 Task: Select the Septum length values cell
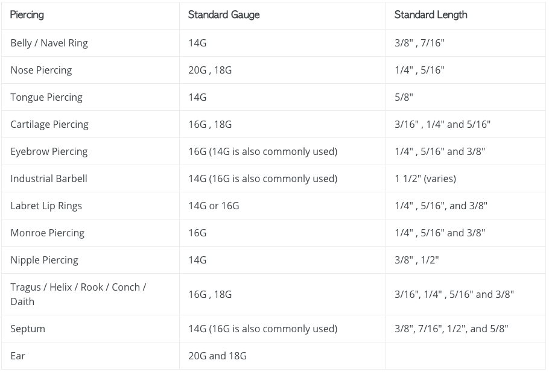[465, 329]
